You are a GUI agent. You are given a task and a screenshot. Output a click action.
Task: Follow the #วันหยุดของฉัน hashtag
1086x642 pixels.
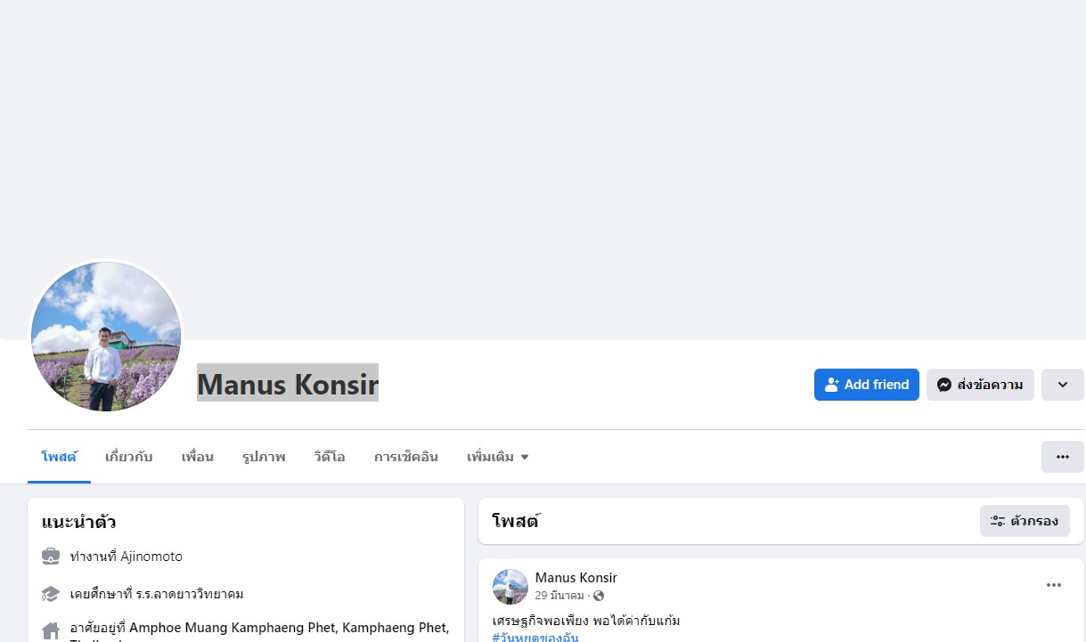click(x=535, y=637)
